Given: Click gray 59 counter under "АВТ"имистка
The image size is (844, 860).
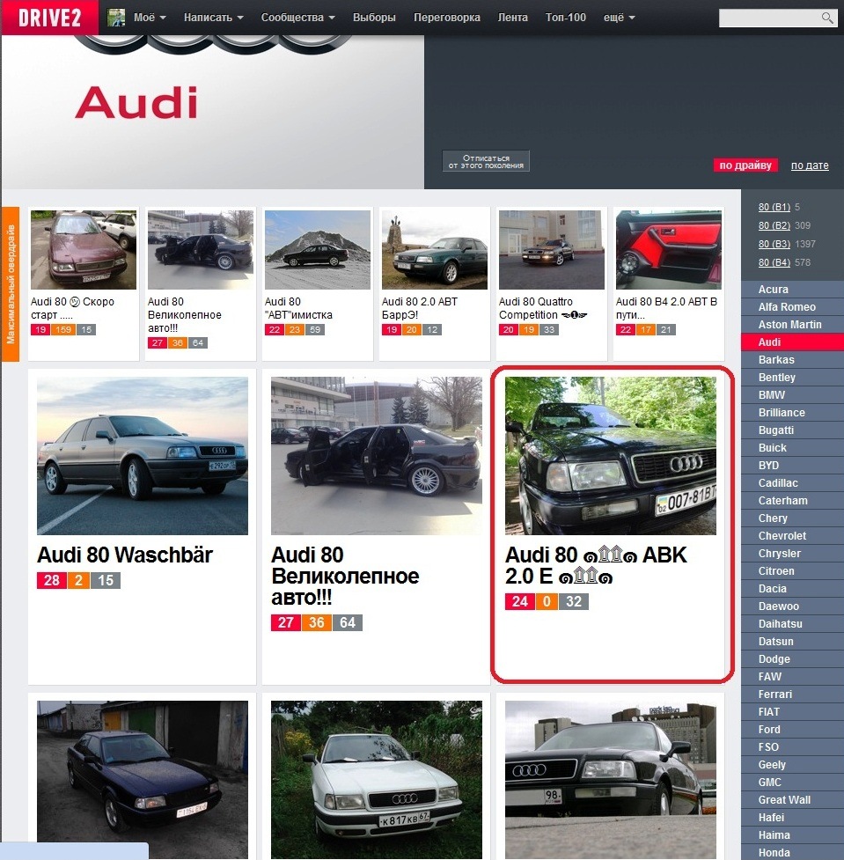Looking at the screenshot, I should [x=315, y=329].
